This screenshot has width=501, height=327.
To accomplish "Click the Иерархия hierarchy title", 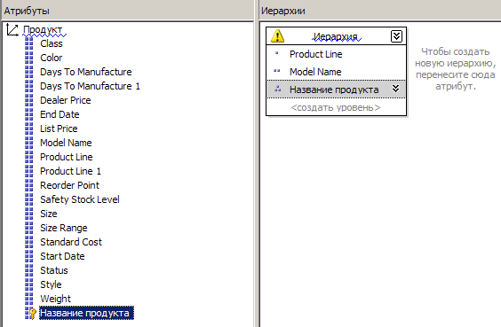I will tap(336, 36).
